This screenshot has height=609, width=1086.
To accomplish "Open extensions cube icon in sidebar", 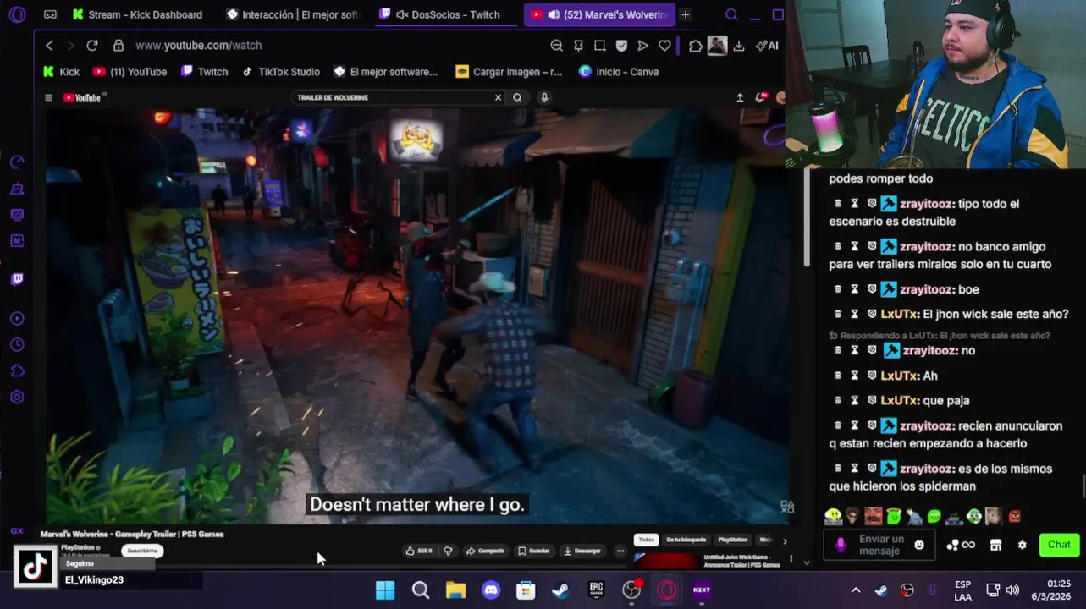I will click(17, 370).
